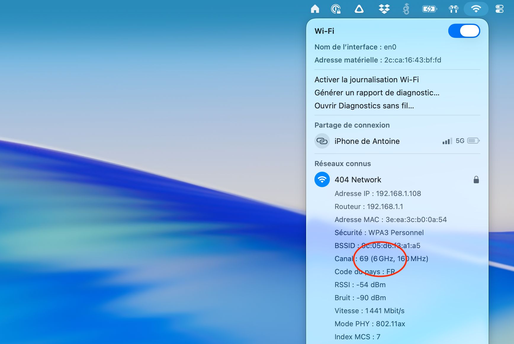Open Ouvrir Diagnostics sans fil
The width and height of the screenshot is (514, 344).
click(364, 106)
